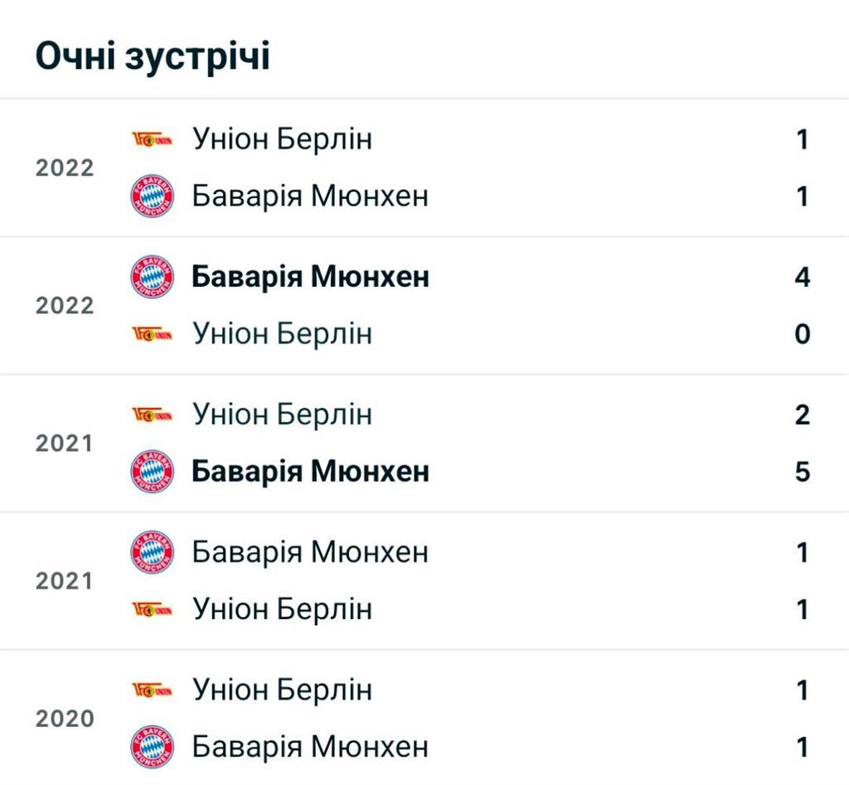The image size is (849, 785).
Task: Select Bayern crest in the 2–5 match
Action: (x=153, y=472)
